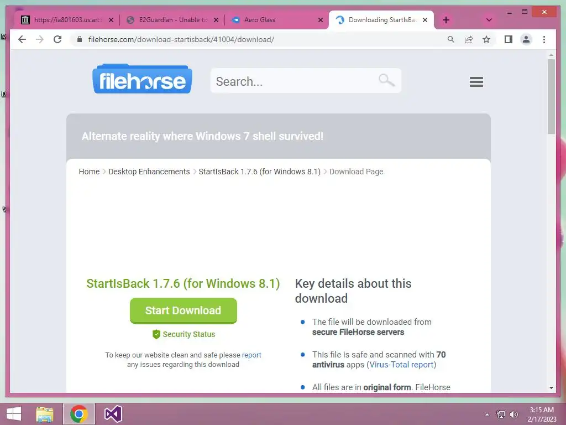Click the report link
The width and height of the screenshot is (566, 425).
tap(251, 355)
